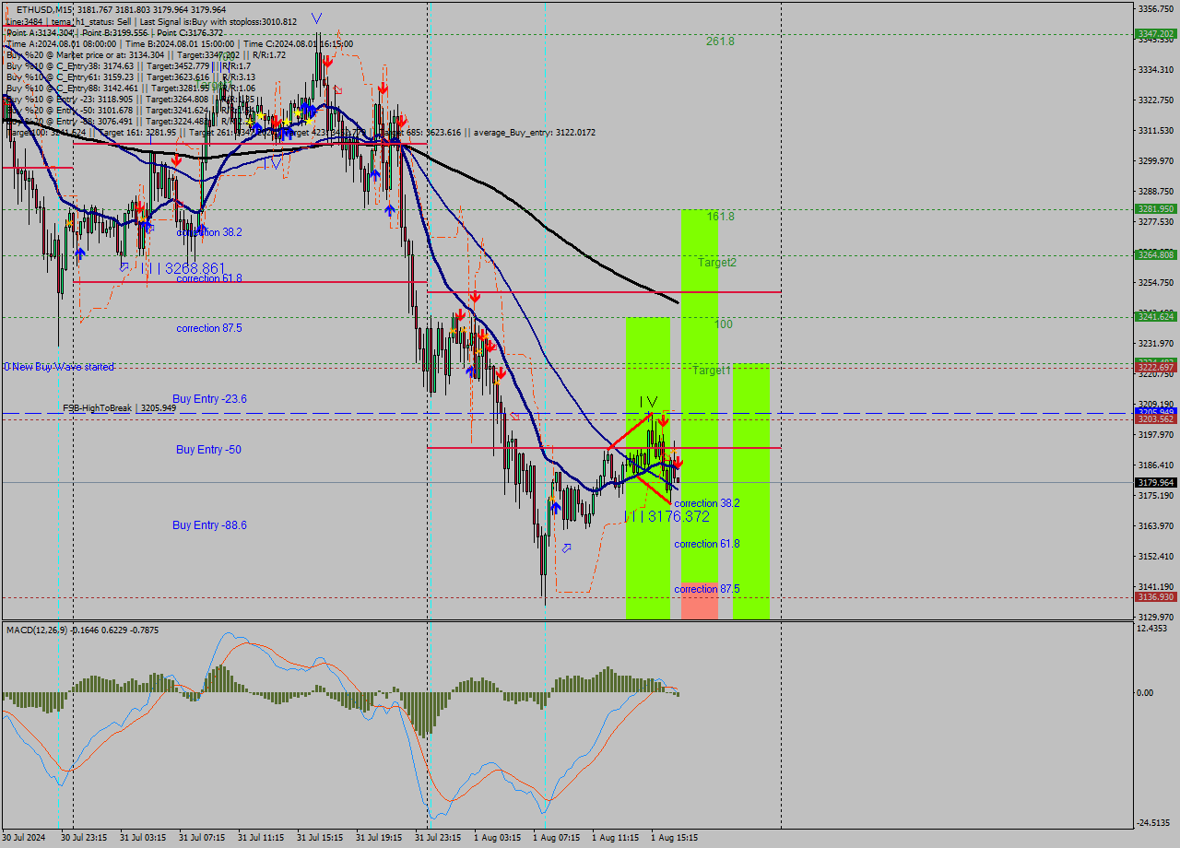
Task: Click the '100' level label
Action: click(x=724, y=324)
